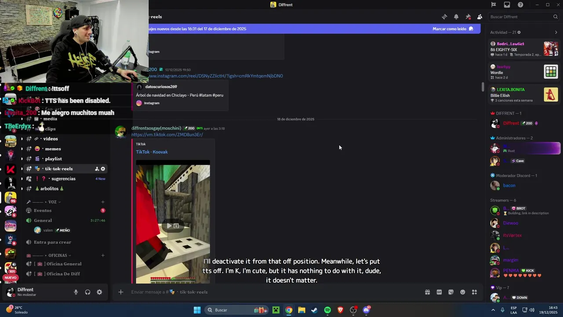Open Steam from taskbar

coord(314,310)
